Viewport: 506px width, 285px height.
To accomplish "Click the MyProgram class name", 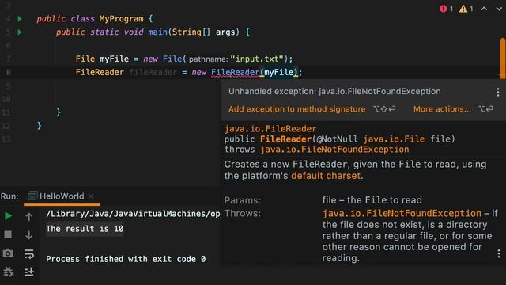I will click(x=121, y=19).
